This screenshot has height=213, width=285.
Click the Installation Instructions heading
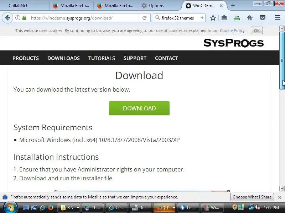point(56,157)
